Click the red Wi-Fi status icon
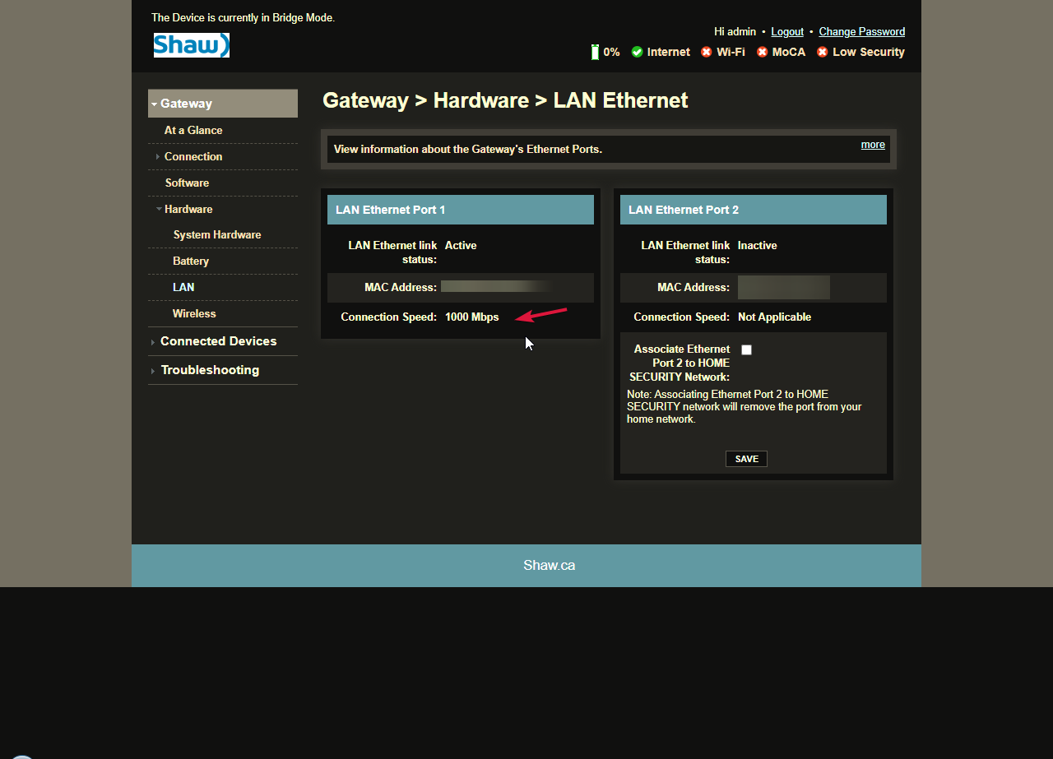 pyautogui.click(x=706, y=52)
